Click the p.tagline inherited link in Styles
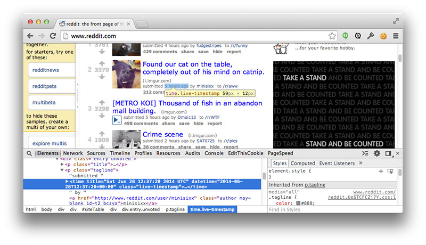Image resolution: width=426 pixels, height=245 pixels. pos(315,185)
